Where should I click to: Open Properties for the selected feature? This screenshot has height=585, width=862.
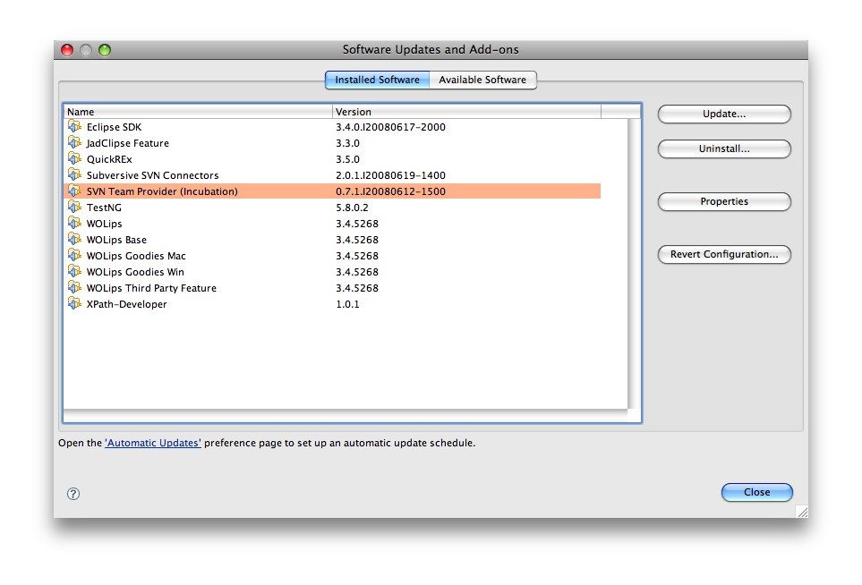pyautogui.click(x=723, y=201)
